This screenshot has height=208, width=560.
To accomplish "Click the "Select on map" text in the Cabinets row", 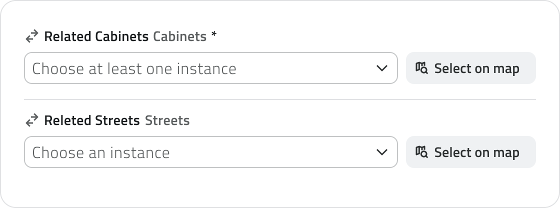I will coord(476,68).
